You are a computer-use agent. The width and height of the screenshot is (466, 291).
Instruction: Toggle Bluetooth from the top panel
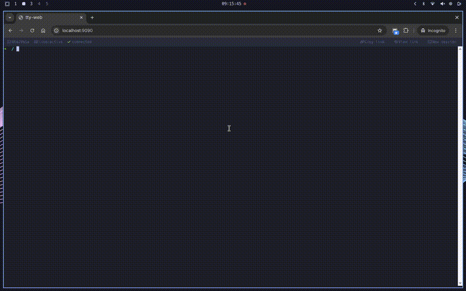click(x=423, y=3)
